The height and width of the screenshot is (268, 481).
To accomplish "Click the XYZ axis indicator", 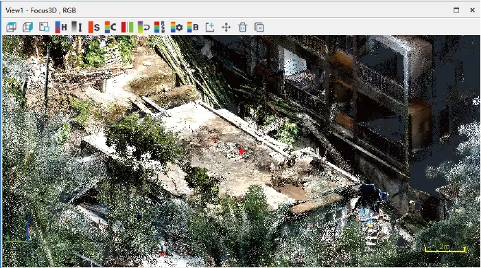I will (x=19, y=230).
